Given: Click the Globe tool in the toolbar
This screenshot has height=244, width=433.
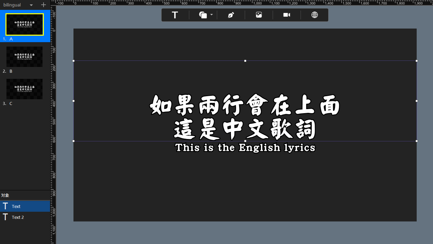Looking at the screenshot, I should click(x=314, y=15).
